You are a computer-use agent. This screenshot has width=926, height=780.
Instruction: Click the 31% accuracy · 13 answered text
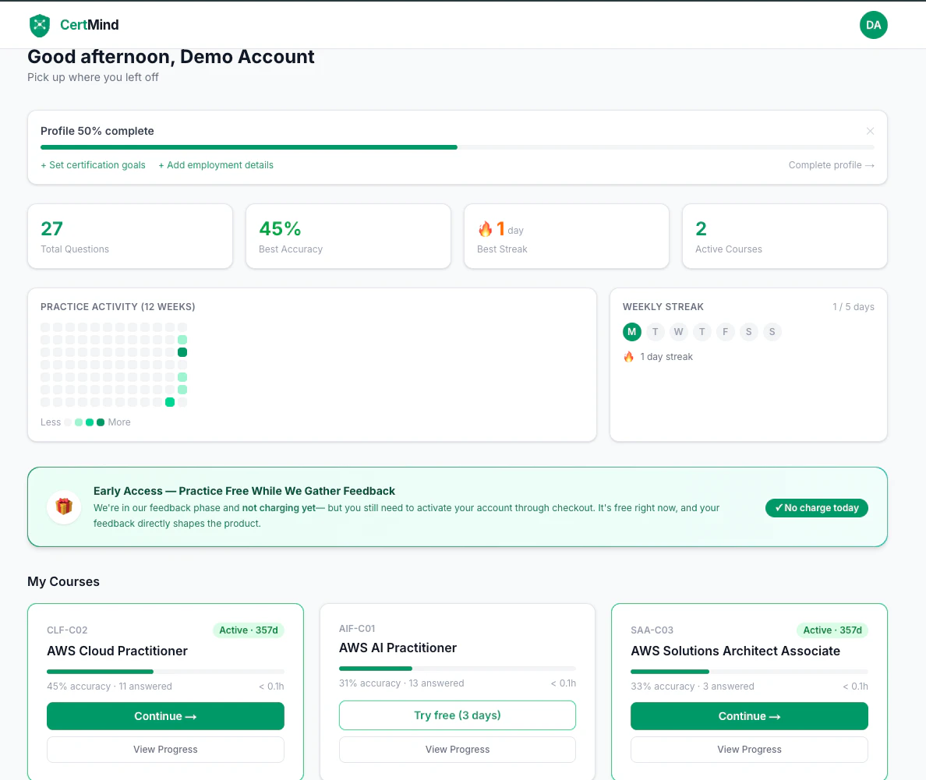pyautogui.click(x=401, y=683)
